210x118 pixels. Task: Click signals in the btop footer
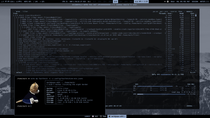click(54, 72)
